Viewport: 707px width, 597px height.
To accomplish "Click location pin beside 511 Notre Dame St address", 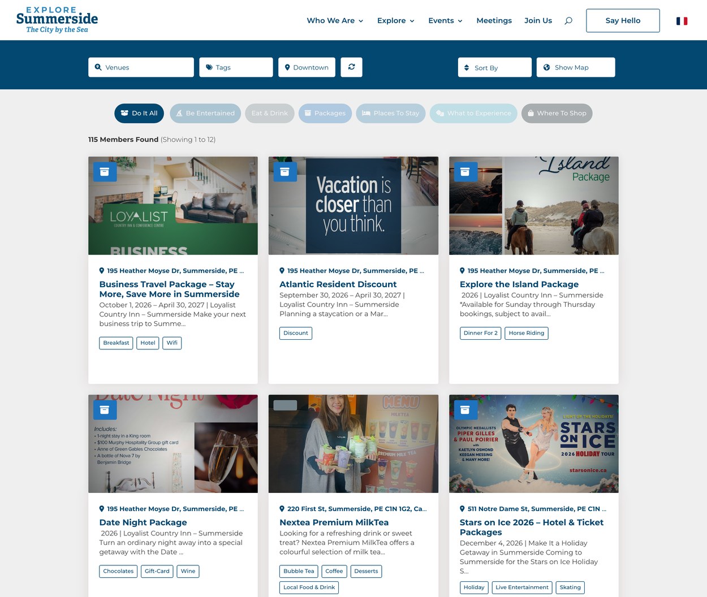I will pyautogui.click(x=462, y=509).
